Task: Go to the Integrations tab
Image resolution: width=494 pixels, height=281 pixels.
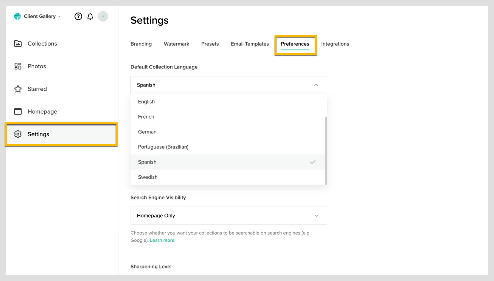Action: click(x=335, y=44)
